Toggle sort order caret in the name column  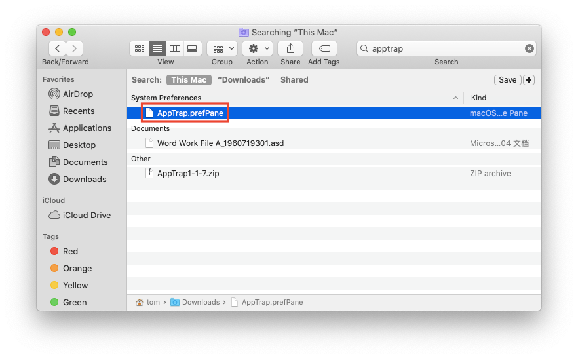click(x=455, y=98)
